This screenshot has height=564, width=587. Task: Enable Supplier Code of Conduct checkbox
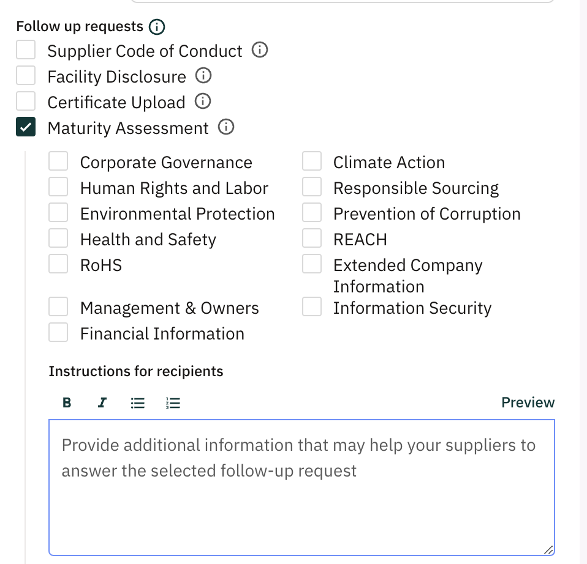click(x=26, y=50)
